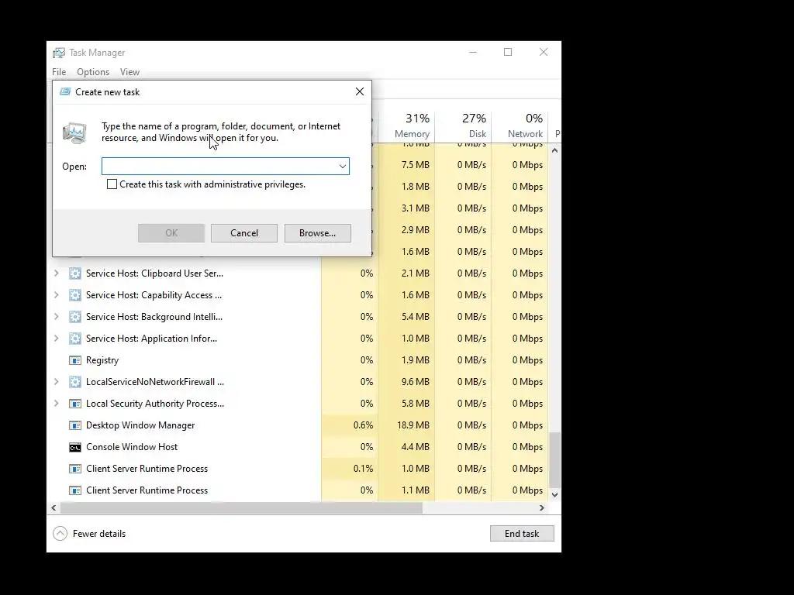The image size is (794, 595).
Task: Click the Console Window Host icon
Action: [75, 447]
